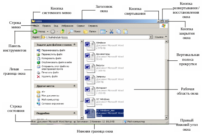Close the explorer window
The image size is (202, 134).
coord(166,21)
